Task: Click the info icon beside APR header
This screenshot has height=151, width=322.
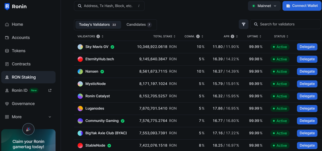Action: pos(232,36)
